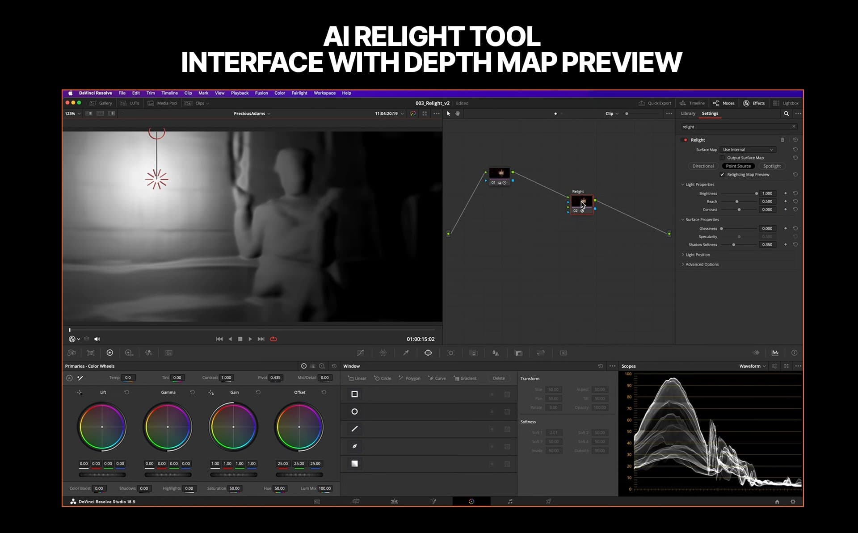
Task: Select the hand pan tool in node editor
Action: click(x=458, y=113)
